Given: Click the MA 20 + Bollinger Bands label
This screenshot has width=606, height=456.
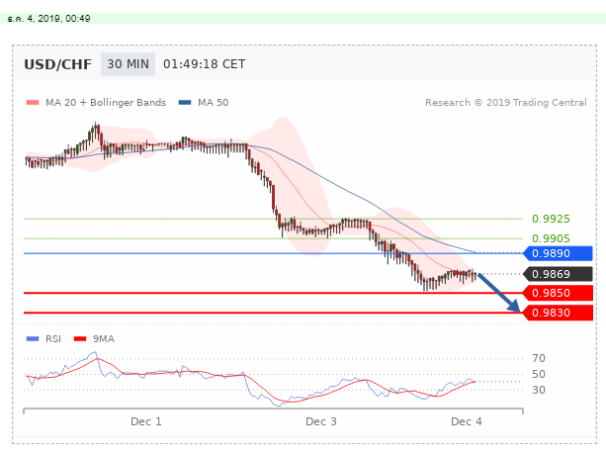Looking at the screenshot, I should coord(106,103).
